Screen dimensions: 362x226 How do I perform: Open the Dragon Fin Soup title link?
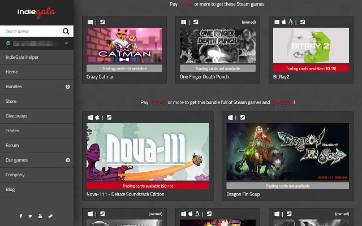[243, 194]
